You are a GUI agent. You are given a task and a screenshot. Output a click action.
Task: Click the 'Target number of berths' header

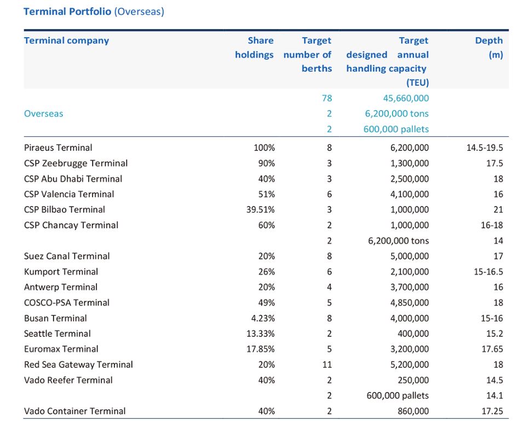(x=308, y=54)
